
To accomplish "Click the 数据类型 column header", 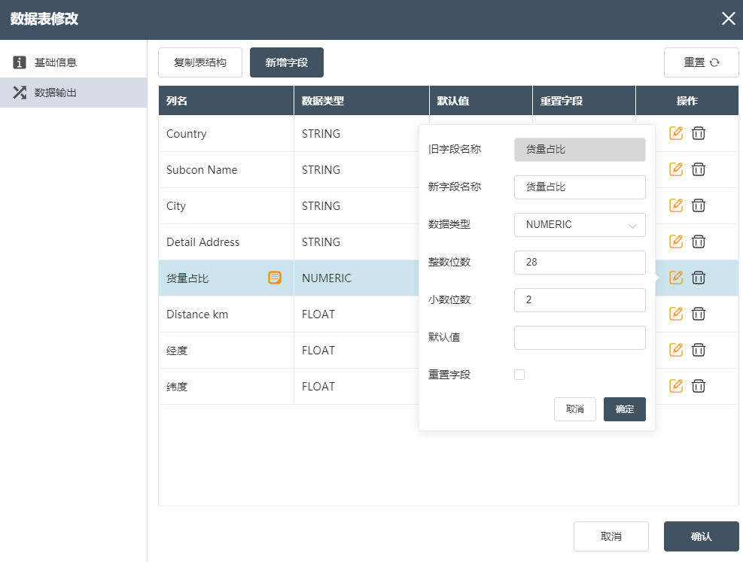I will pyautogui.click(x=361, y=100).
